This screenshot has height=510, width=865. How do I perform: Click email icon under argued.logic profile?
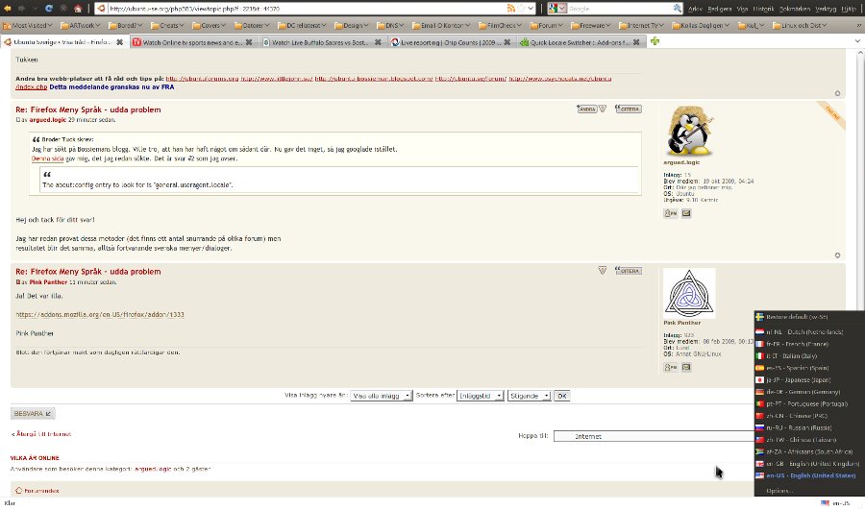tap(686, 213)
